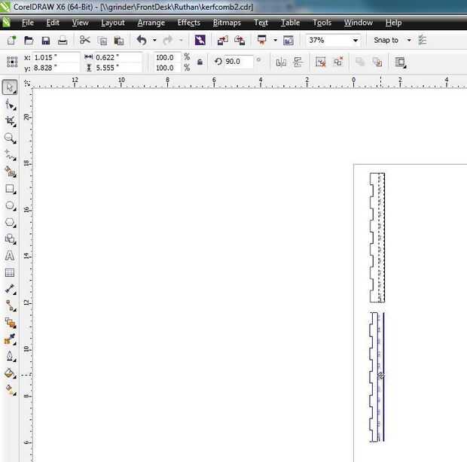This screenshot has height=462, width=467.
Task: Select the Zoom tool
Action: coord(10,138)
